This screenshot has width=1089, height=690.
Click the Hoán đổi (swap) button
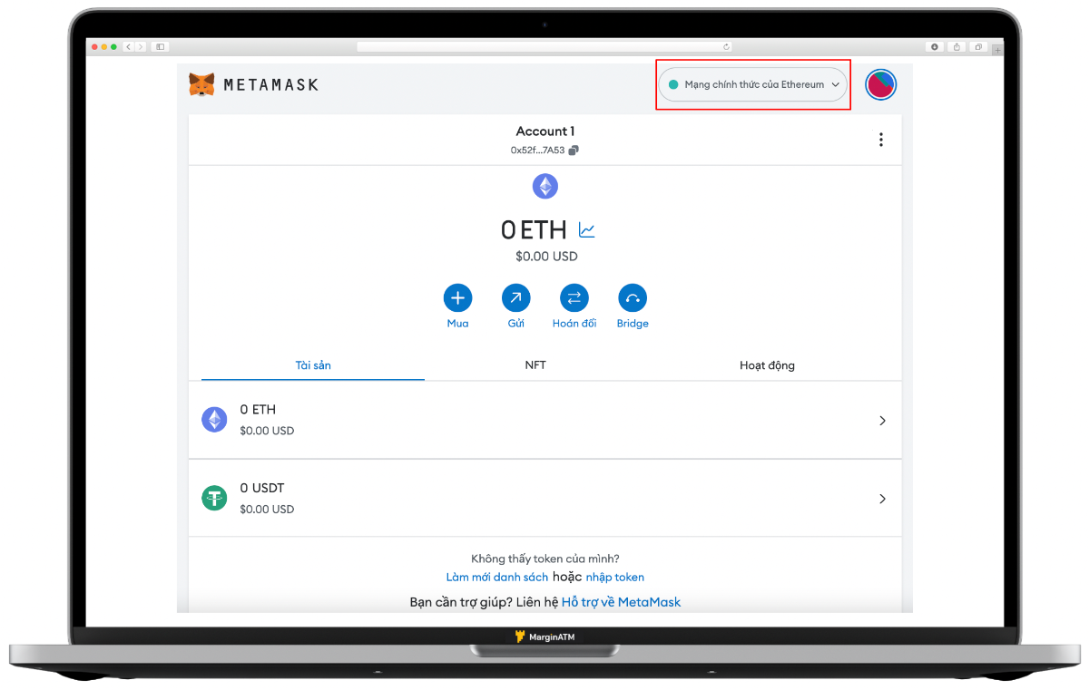pos(574,297)
